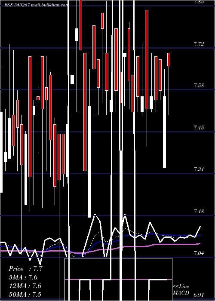Click the '12MA : 7.6' readout
Viewport: 215px width, 301px height.
tap(25, 286)
